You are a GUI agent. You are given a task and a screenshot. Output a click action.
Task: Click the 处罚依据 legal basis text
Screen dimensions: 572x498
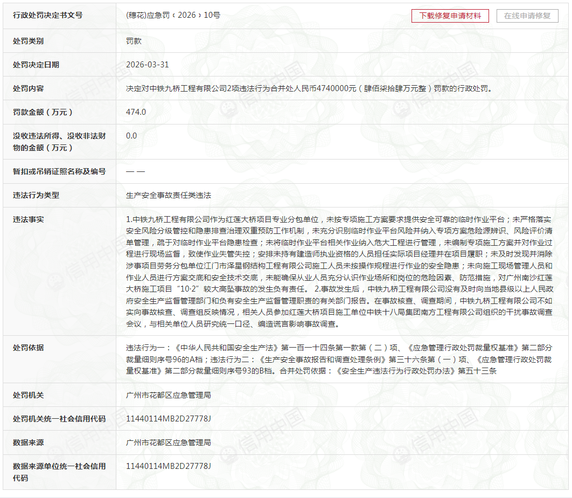point(339,359)
